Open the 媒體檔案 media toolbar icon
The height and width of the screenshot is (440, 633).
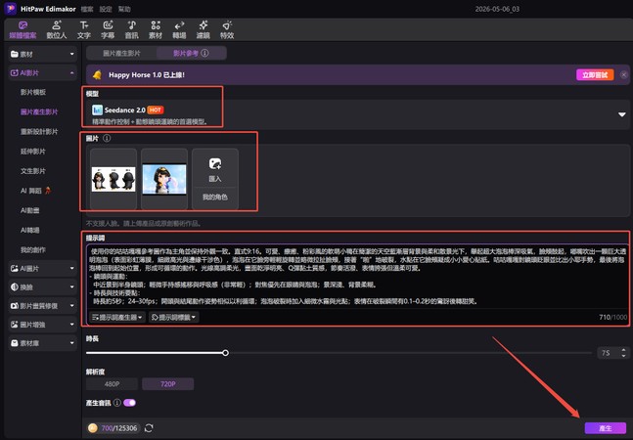23,30
